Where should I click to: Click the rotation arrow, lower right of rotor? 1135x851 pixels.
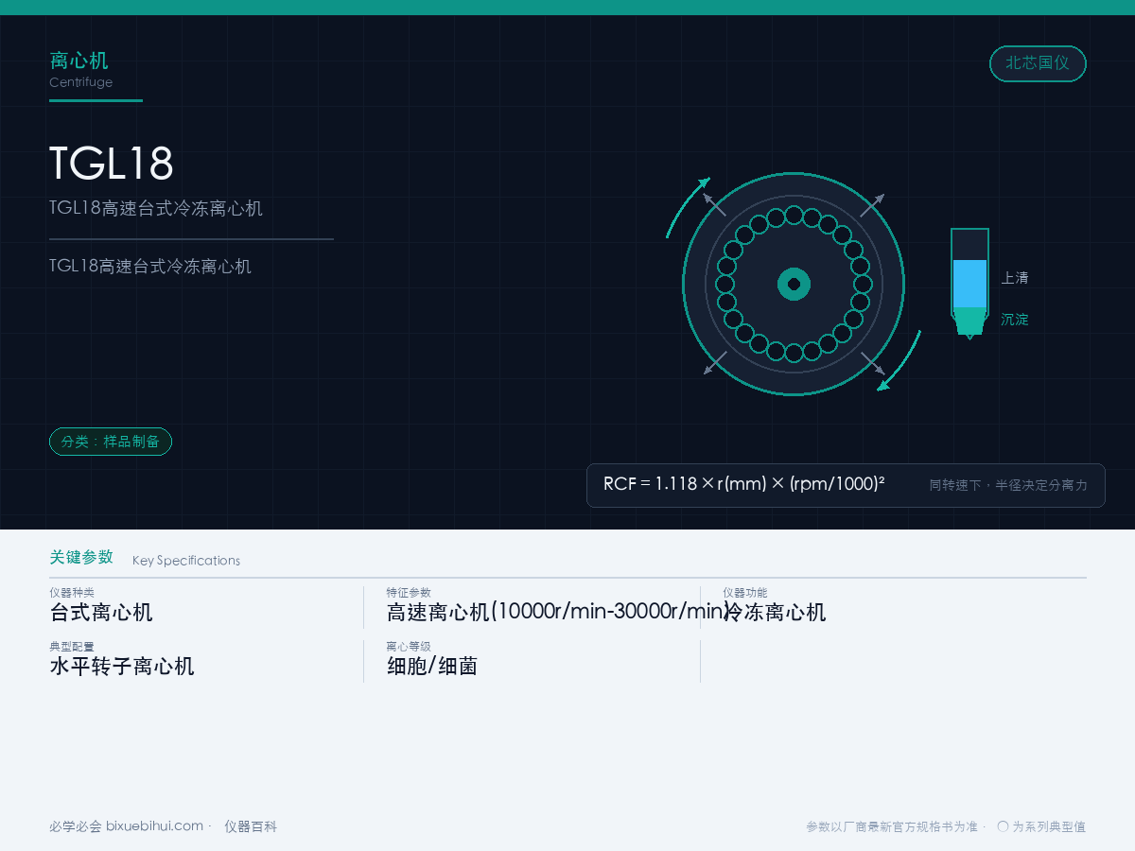pyautogui.click(x=899, y=361)
